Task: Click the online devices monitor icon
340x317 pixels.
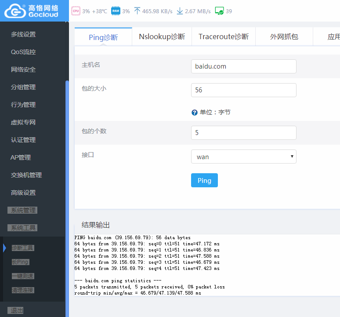Action: [x=219, y=11]
